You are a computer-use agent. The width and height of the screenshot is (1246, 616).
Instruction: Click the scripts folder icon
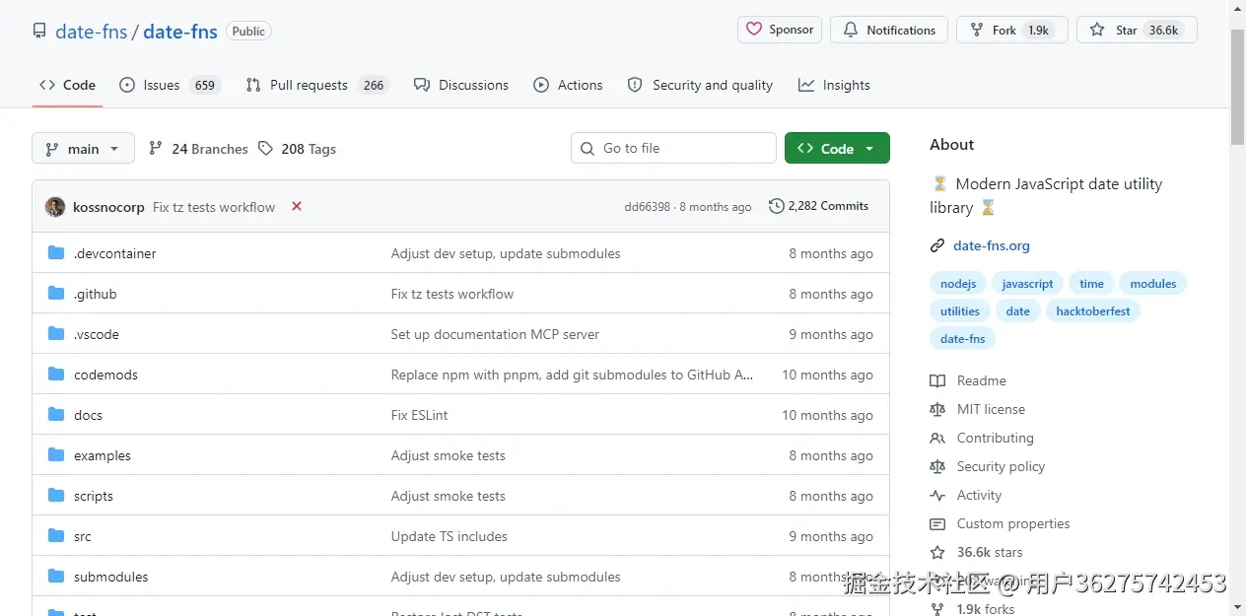56,496
